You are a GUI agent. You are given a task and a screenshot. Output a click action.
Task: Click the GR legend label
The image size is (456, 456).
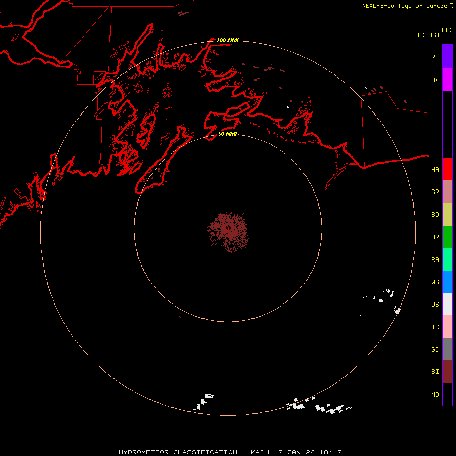tap(435, 192)
